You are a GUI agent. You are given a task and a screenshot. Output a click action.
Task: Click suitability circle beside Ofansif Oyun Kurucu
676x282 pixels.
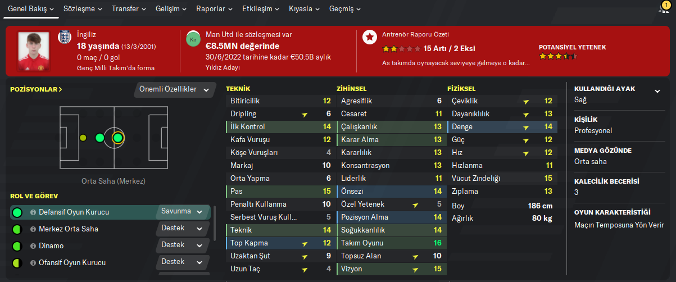point(17,263)
